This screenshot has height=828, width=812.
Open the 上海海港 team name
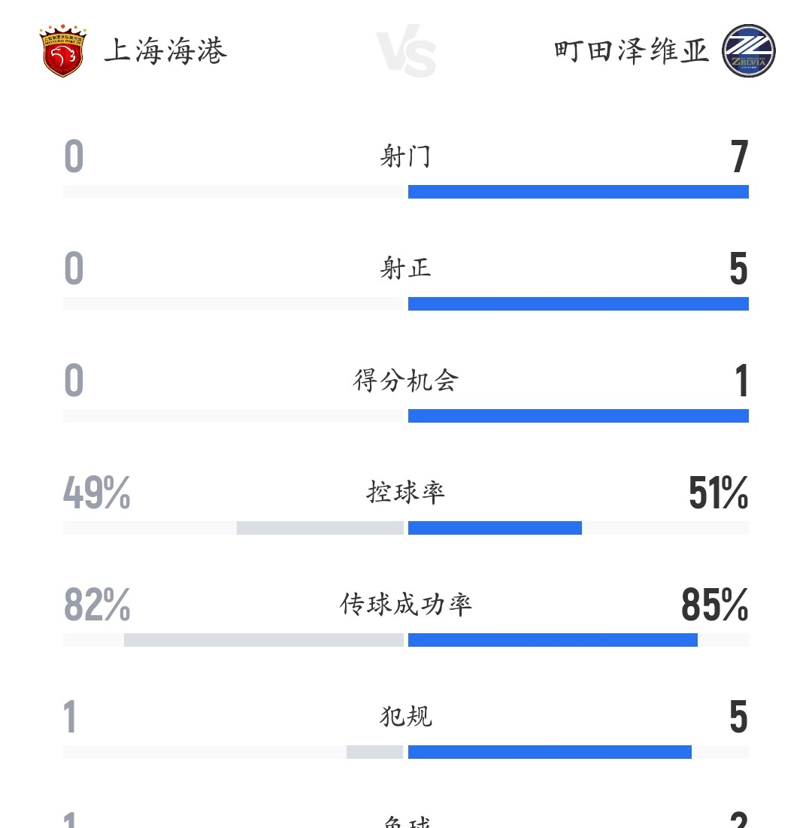click(165, 51)
